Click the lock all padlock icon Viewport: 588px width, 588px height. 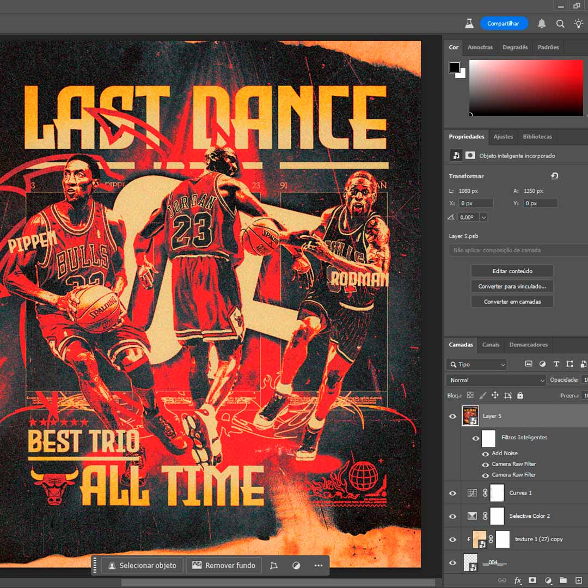pos(520,395)
